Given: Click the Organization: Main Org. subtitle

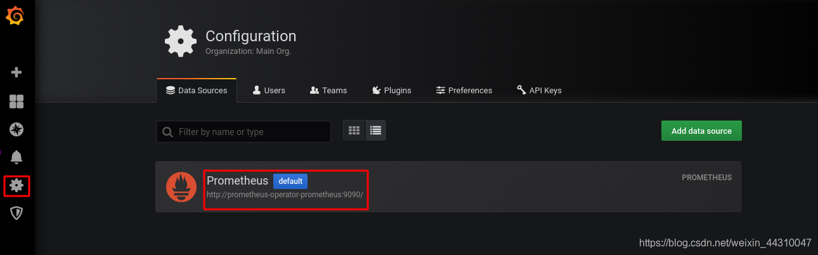Looking at the screenshot, I should [248, 51].
